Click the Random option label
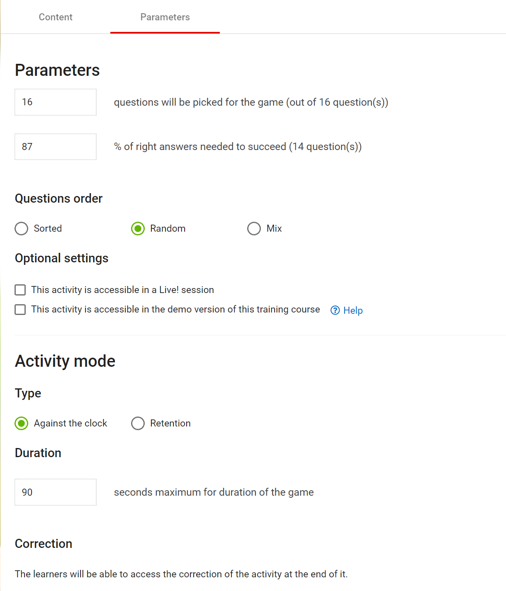The image size is (506, 591). pos(168,228)
